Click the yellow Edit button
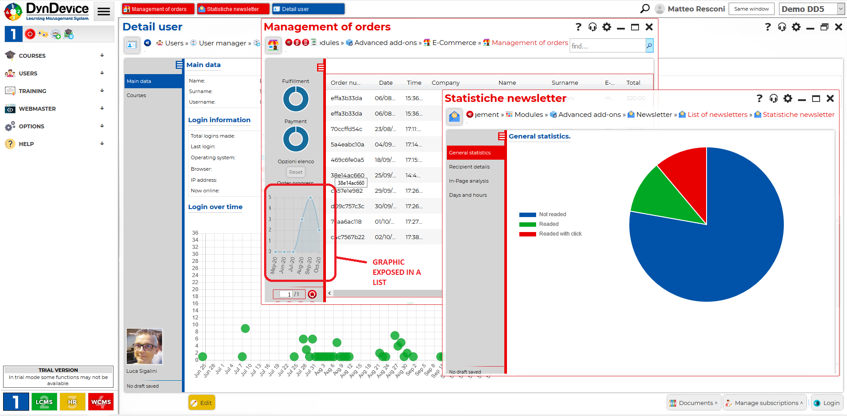The width and height of the screenshot is (847, 416). (201, 403)
